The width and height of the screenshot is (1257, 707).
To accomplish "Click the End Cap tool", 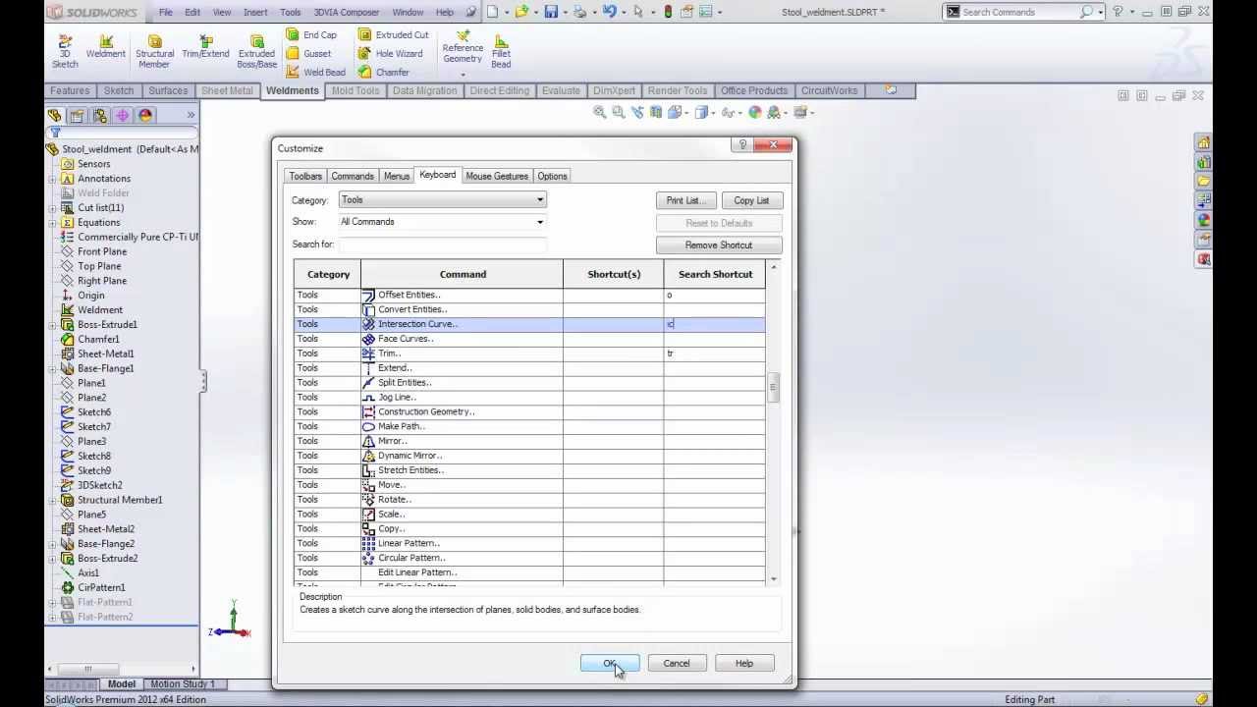I will click(x=312, y=34).
